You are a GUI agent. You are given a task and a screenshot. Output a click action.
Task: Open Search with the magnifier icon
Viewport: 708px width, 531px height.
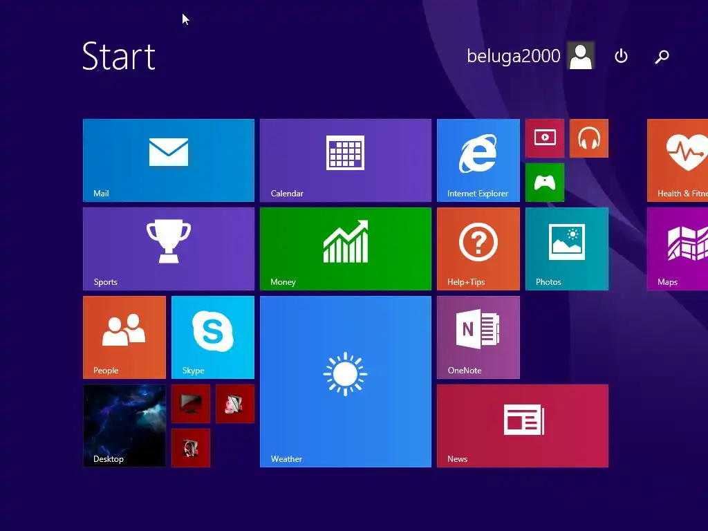[x=662, y=56]
